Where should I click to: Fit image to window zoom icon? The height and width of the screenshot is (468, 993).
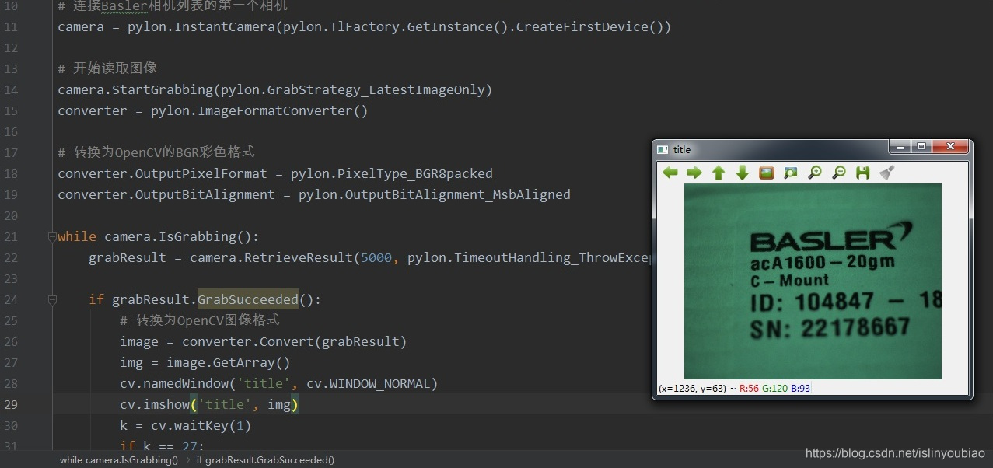pos(791,173)
